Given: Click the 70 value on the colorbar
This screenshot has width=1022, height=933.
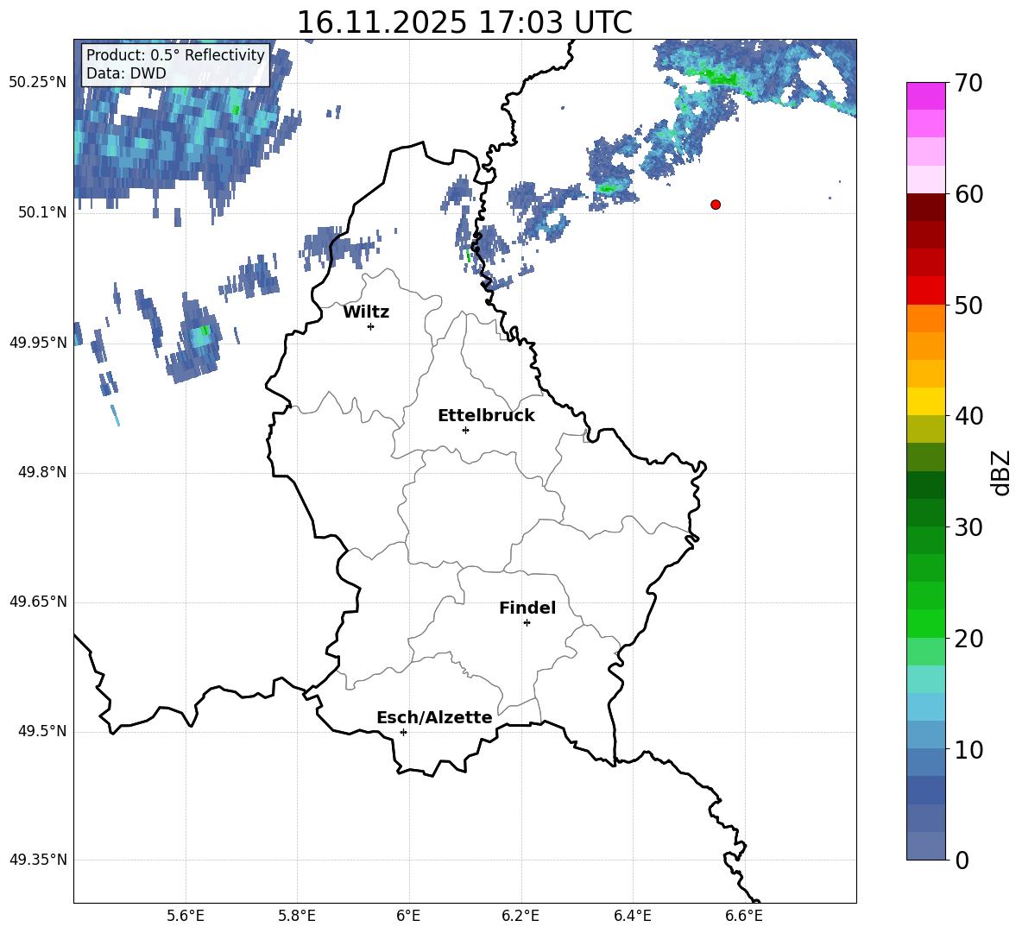Looking at the screenshot, I should pyautogui.click(x=968, y=83).
